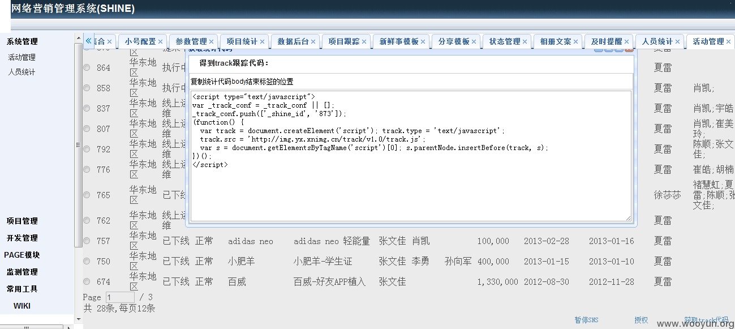Close the 项目统计 tab
735x329 pixels.
tap(263, 41)
